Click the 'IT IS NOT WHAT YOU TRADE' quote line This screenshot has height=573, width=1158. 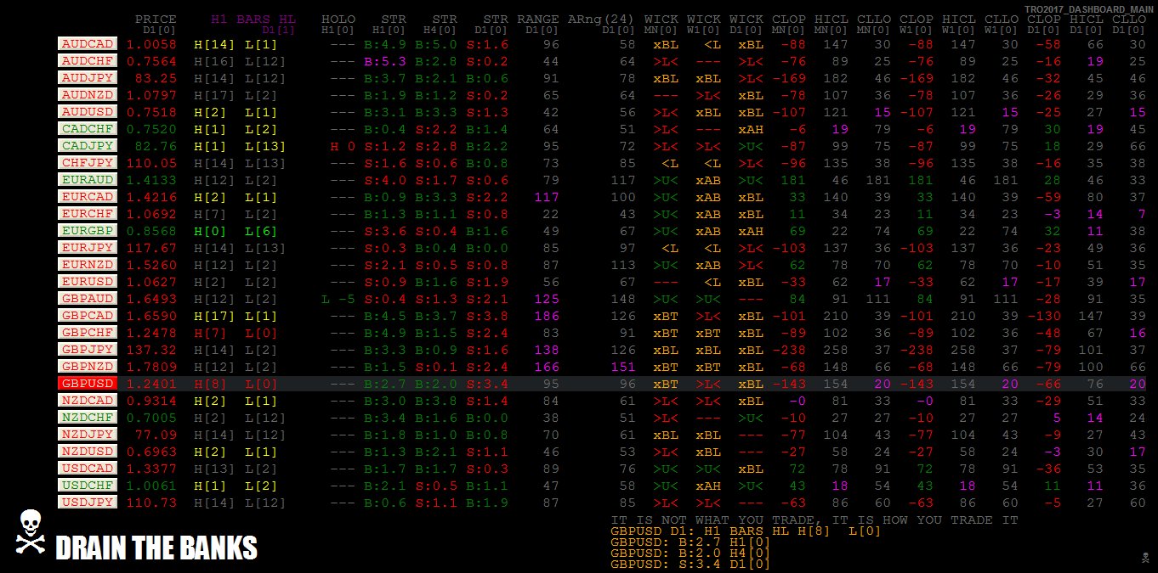click(814, 520)
